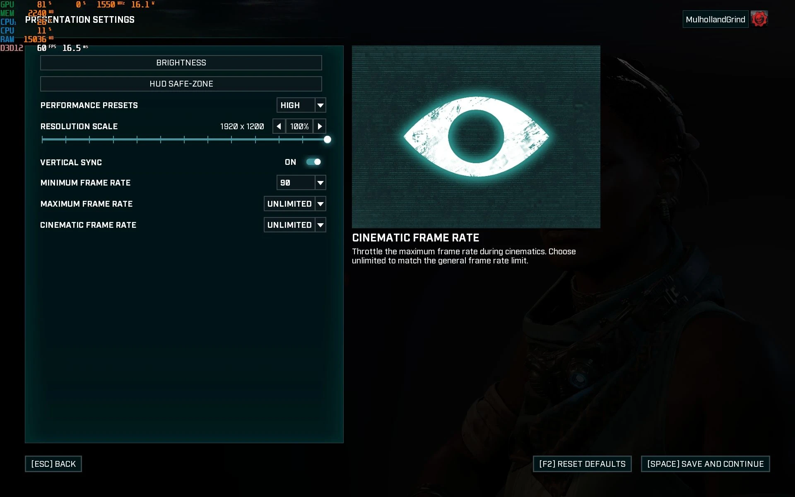Click the 100% resolution scale value field

[299, 126]
